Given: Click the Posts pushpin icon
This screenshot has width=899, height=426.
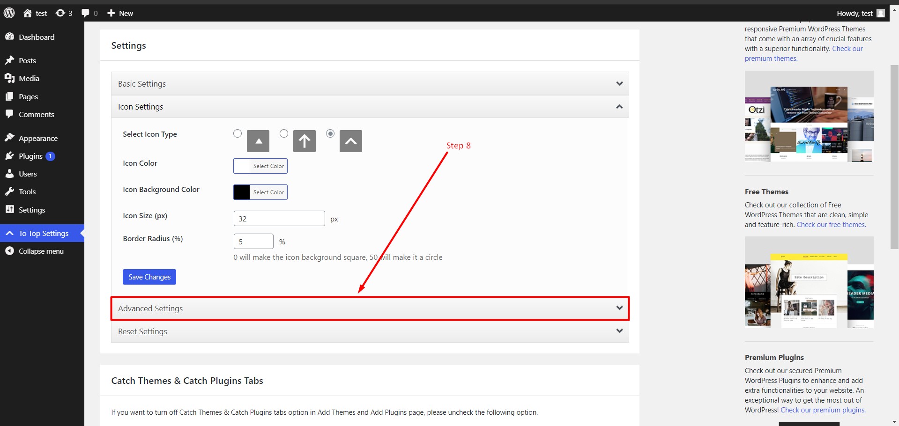Looking at the screenshot, I should pyautogui.click(x=9, y=60).
